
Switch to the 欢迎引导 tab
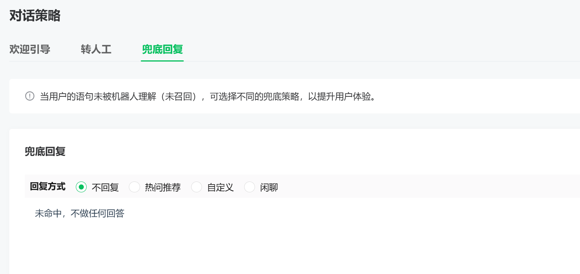click(30, 50)
